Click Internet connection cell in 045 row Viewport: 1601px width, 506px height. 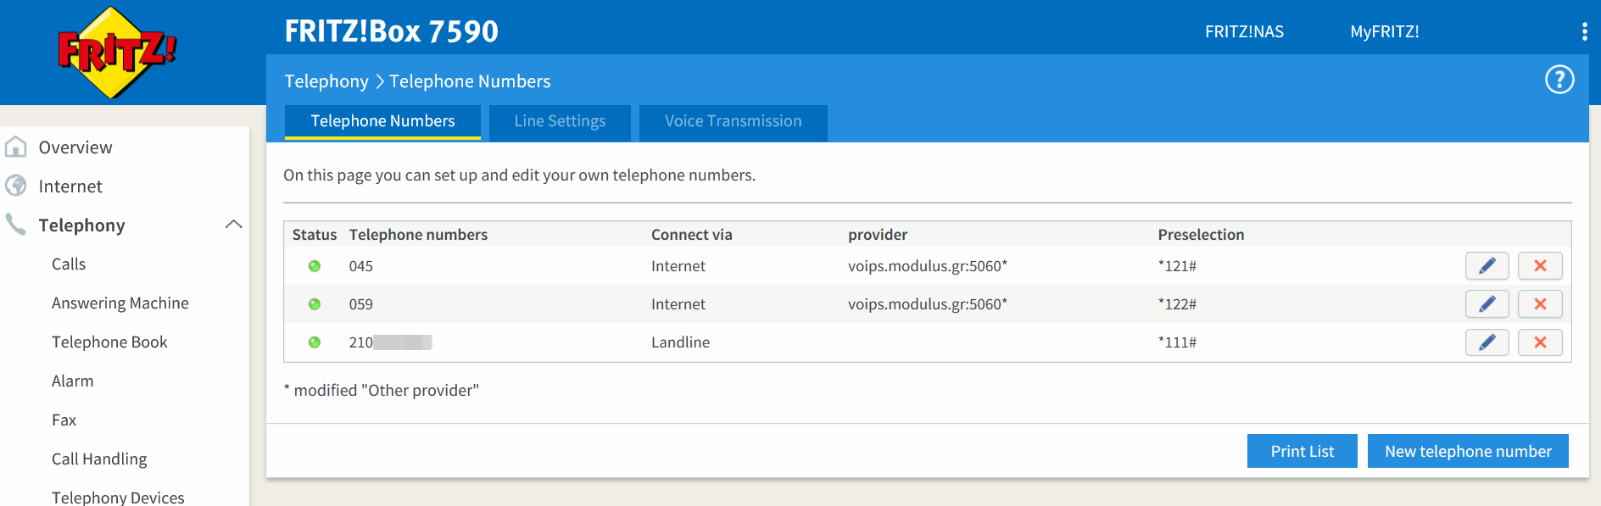(x=678, y=266)
